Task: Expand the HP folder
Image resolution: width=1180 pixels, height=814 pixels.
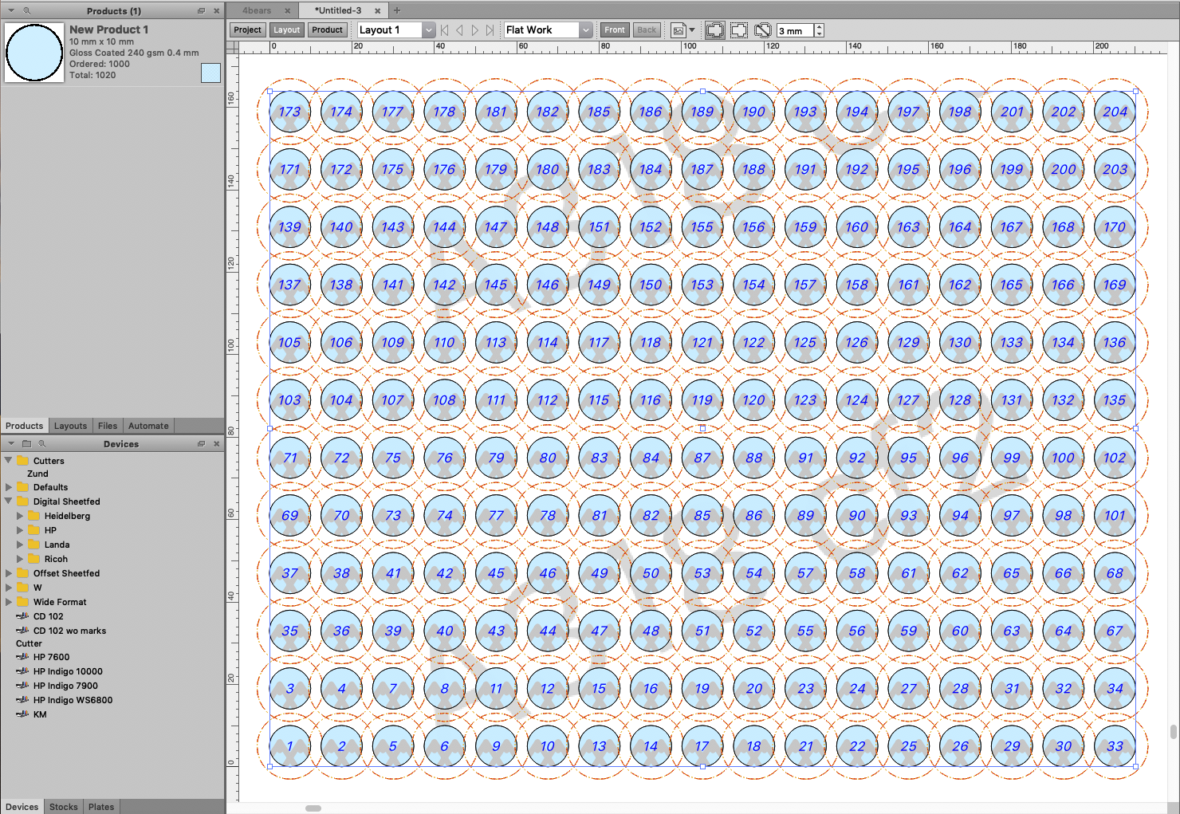Action: pos(20,530)
